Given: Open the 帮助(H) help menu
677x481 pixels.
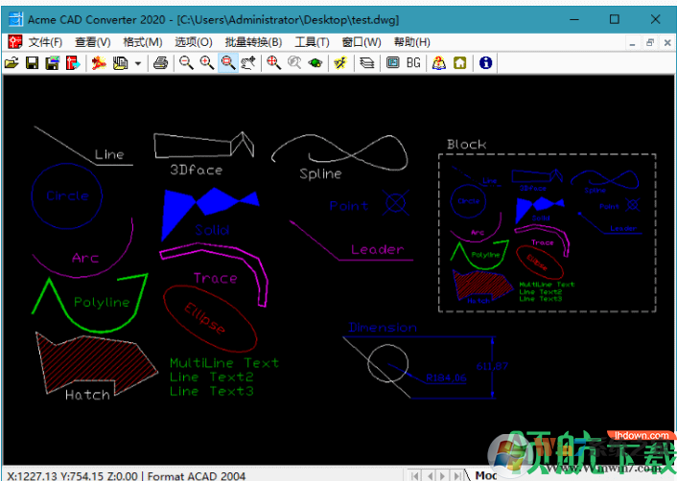Looking at the screenshot, I should (x=411, y=42).
